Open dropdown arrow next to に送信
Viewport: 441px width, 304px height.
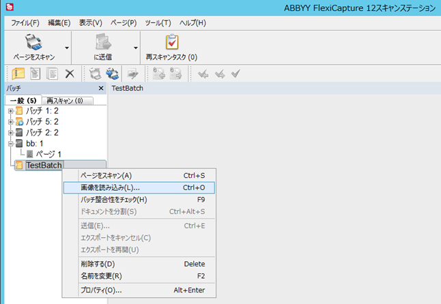tap(136, 48)
